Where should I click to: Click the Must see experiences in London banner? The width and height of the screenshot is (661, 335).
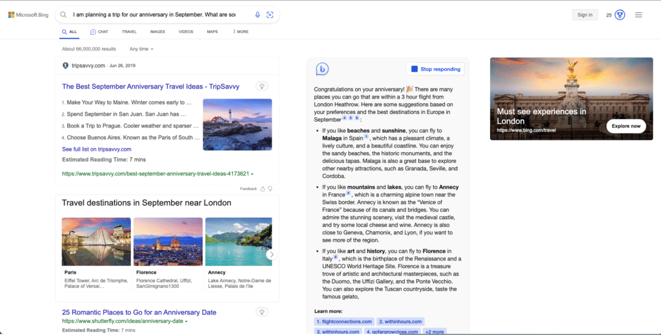click(571, 99)
